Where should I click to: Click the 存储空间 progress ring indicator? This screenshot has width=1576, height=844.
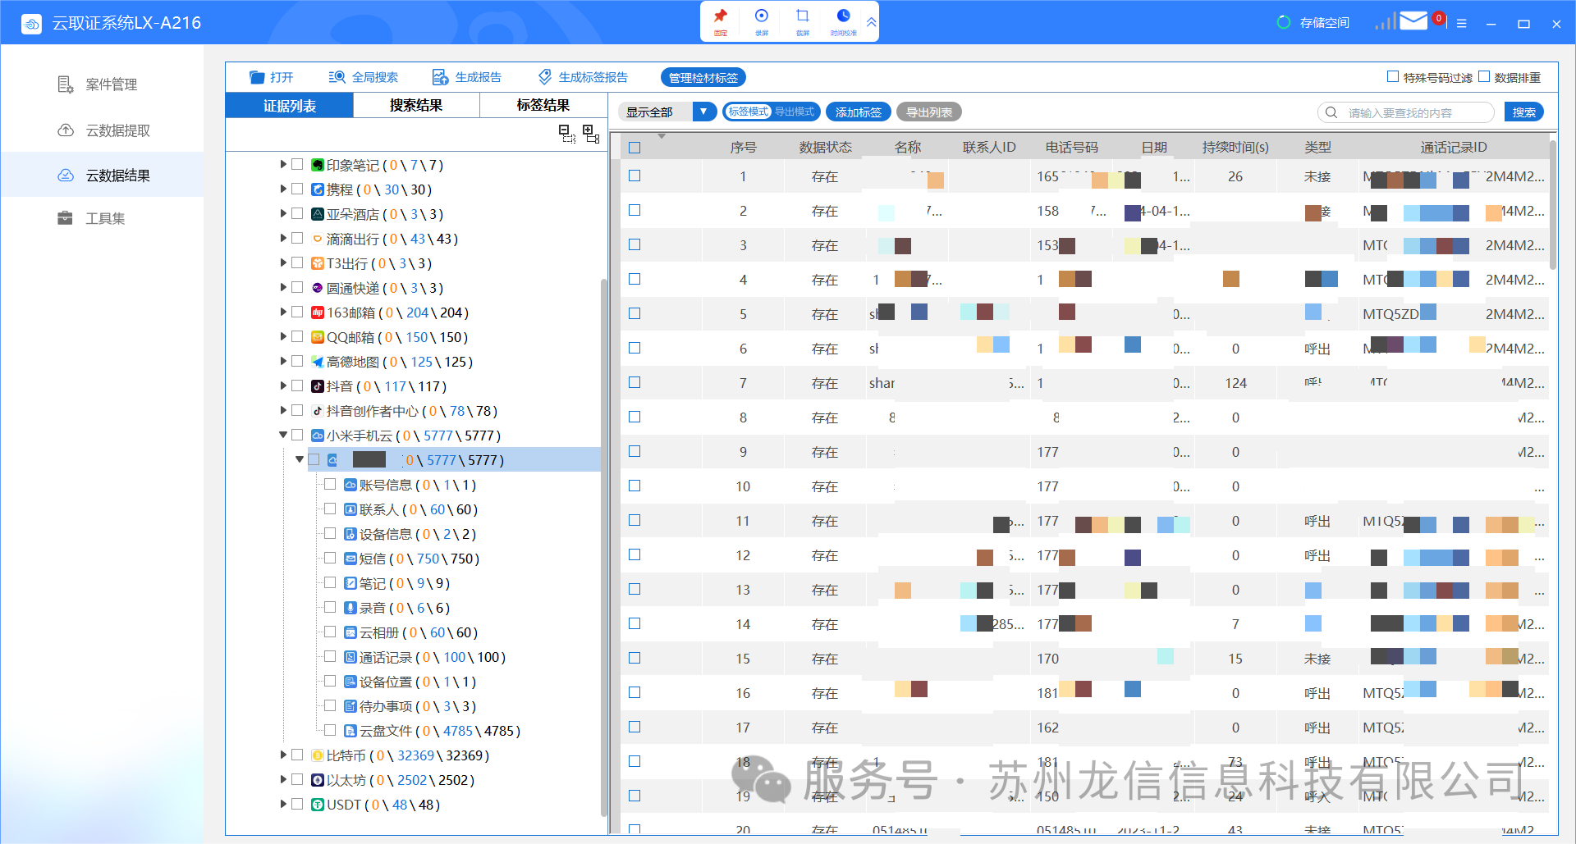1285,22
